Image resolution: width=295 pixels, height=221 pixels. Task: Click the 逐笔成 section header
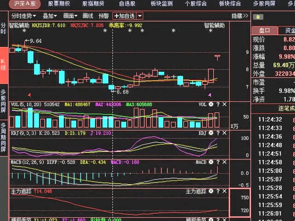point(287,109)
